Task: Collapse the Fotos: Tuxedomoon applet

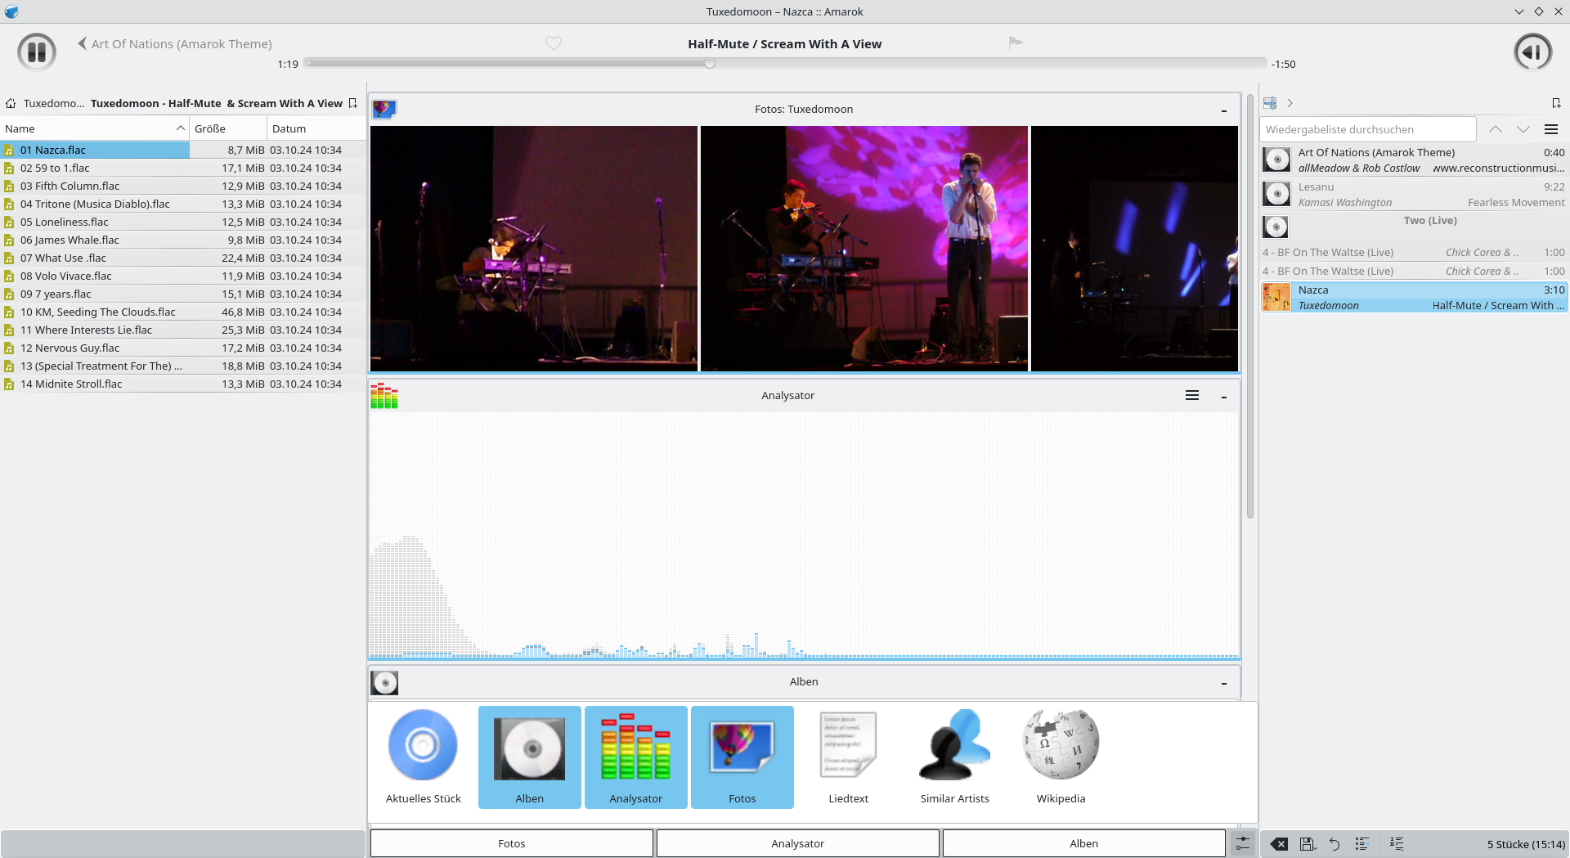Action: pos(1223,110)
